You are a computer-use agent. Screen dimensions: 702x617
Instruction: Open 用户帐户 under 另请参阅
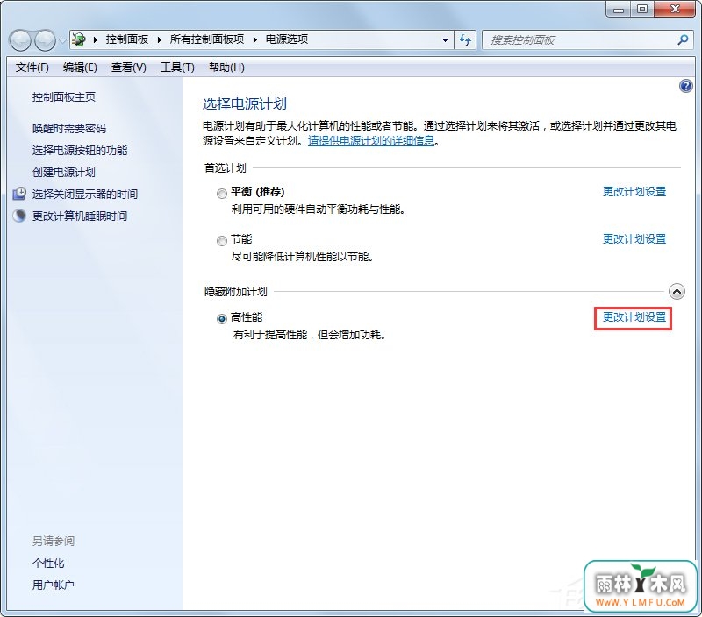54,585
